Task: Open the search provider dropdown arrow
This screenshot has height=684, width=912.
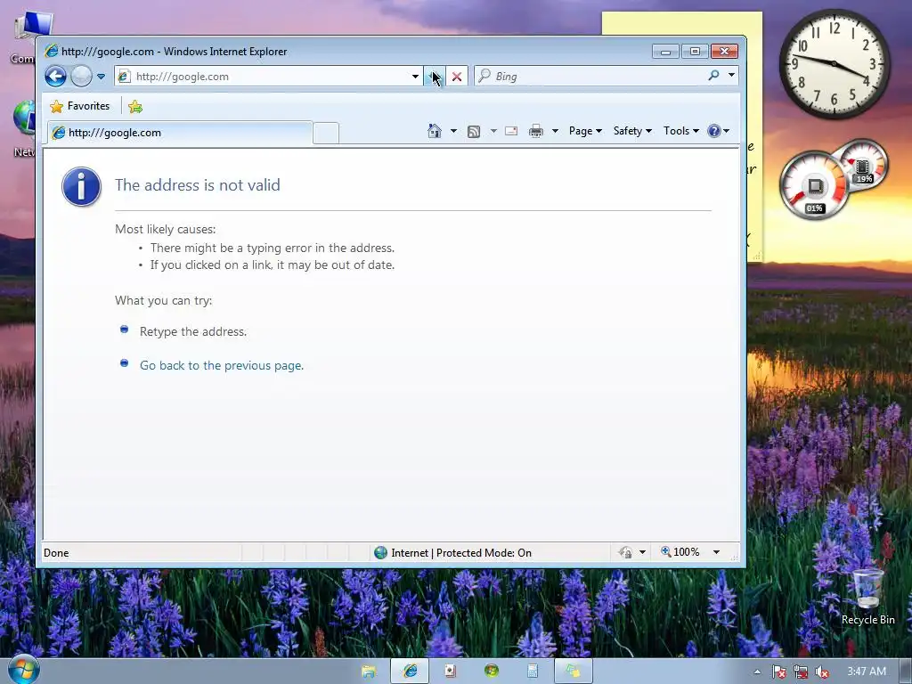Action: 732,76
